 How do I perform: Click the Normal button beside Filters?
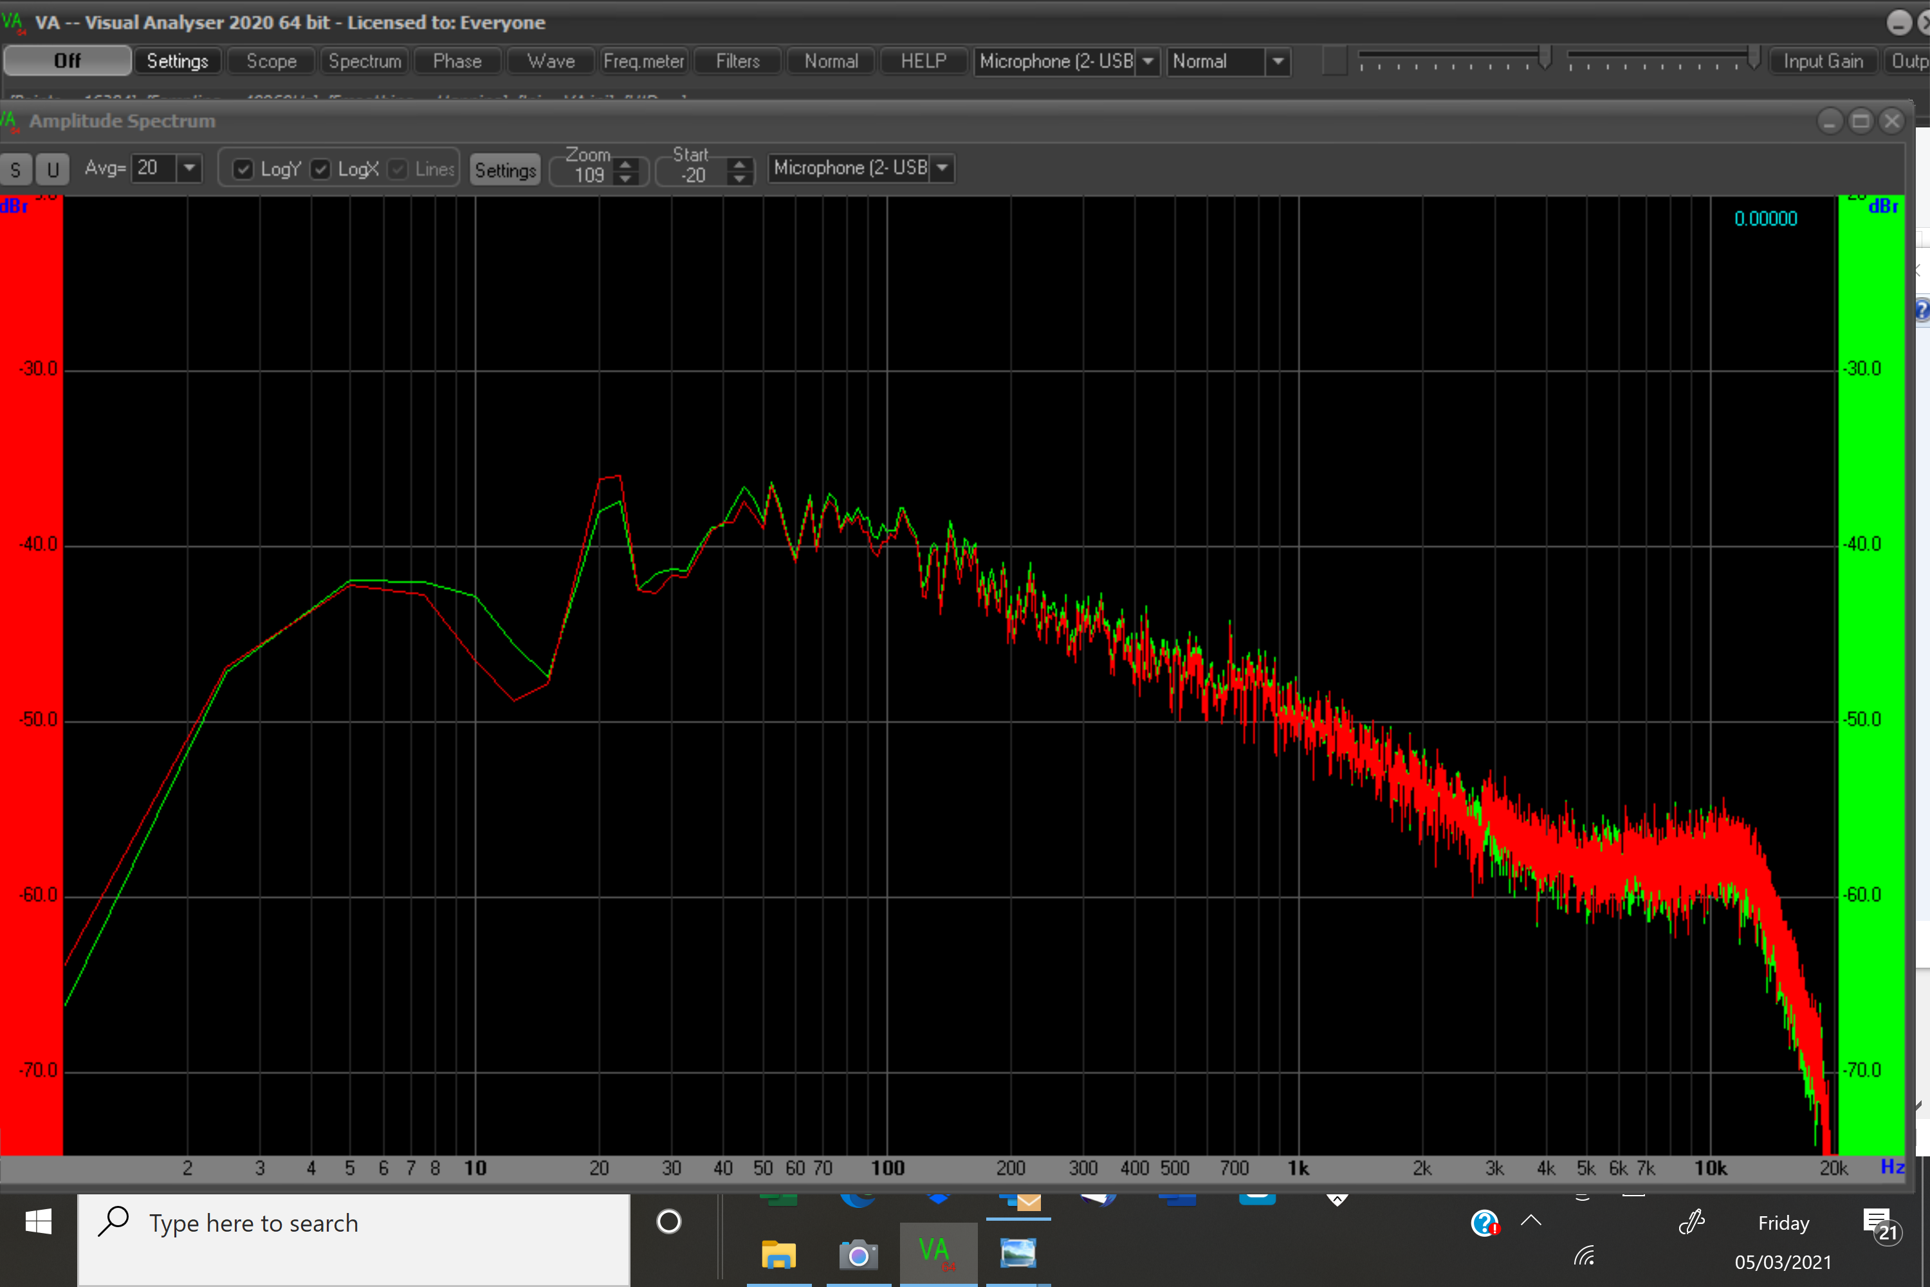point(831,60)
